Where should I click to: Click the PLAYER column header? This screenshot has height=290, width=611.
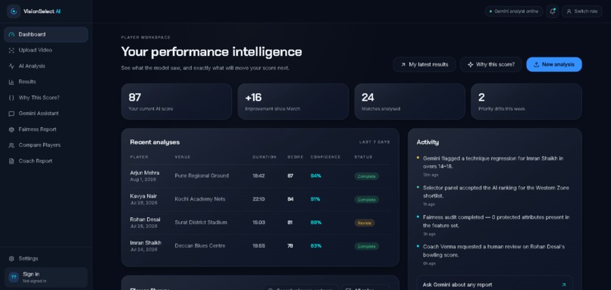[x=139, y=157]
